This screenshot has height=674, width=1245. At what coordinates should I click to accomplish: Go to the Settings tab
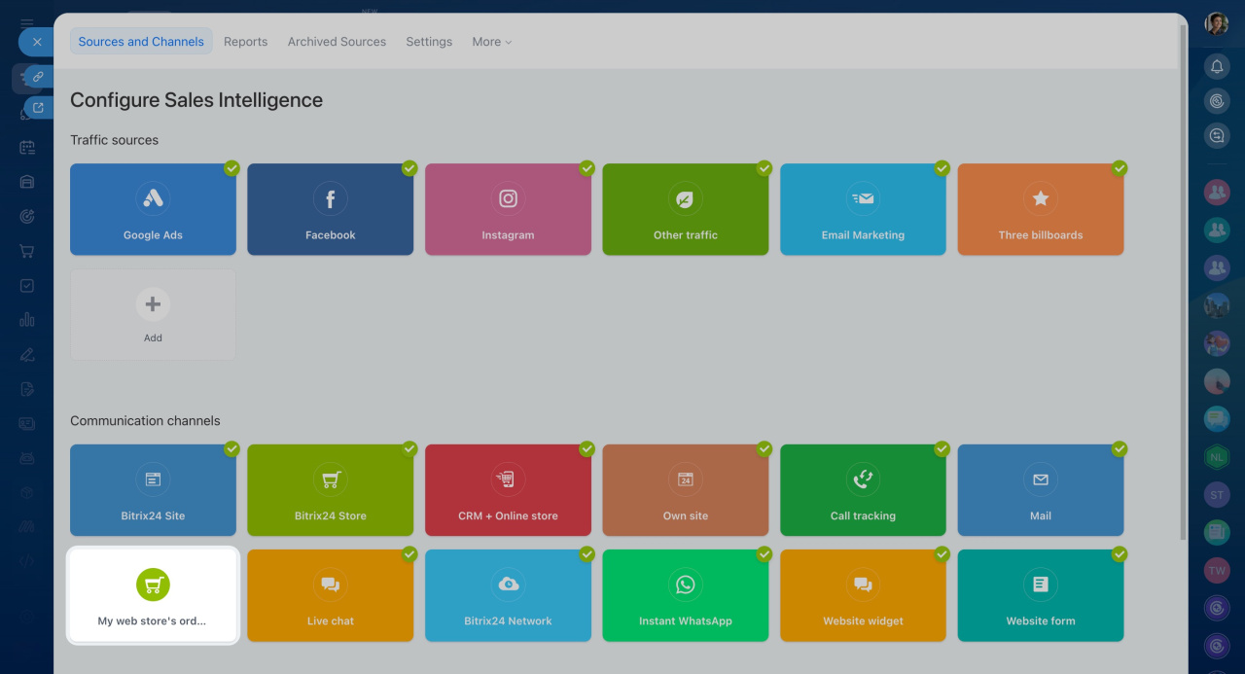429,42
